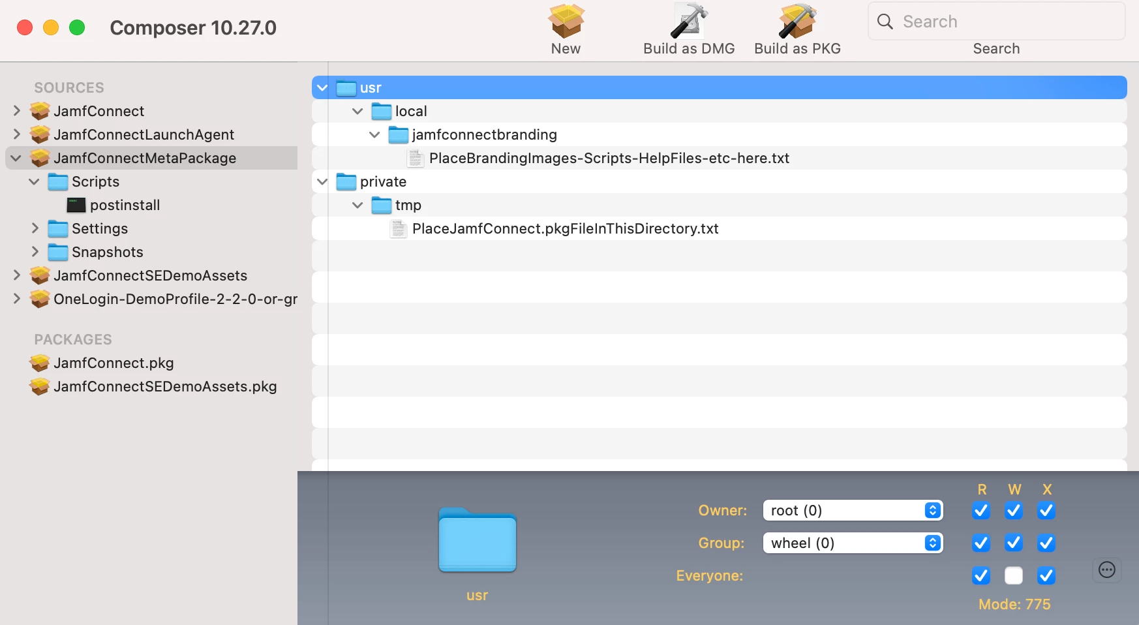
Task: Click the jamfconnectbranding folder name
Action: click(485, 134)
